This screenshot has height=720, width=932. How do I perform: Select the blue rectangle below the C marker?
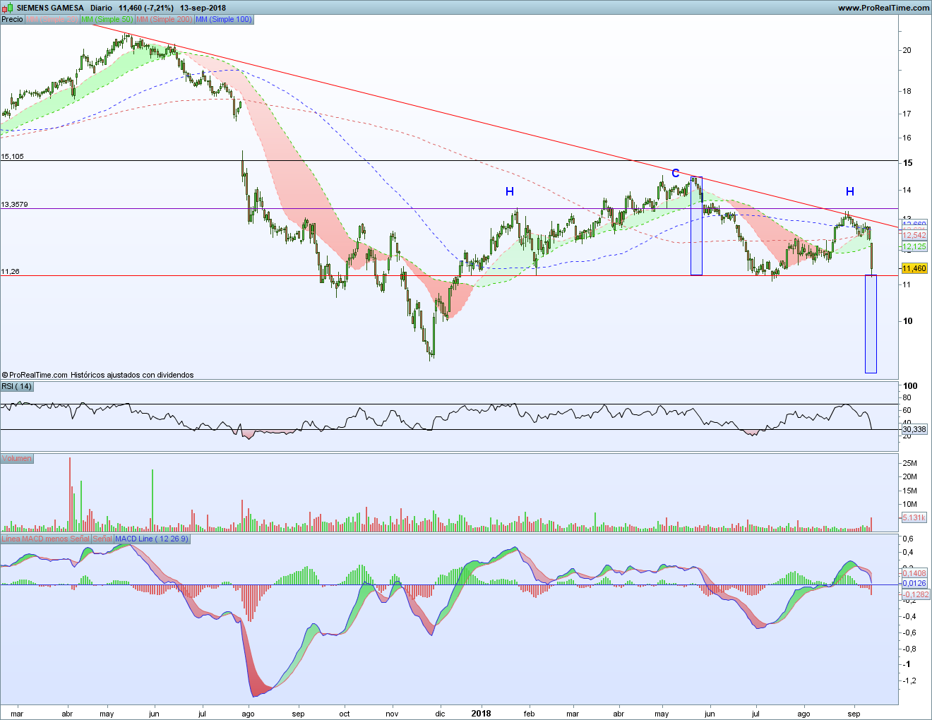pos(696,226)
